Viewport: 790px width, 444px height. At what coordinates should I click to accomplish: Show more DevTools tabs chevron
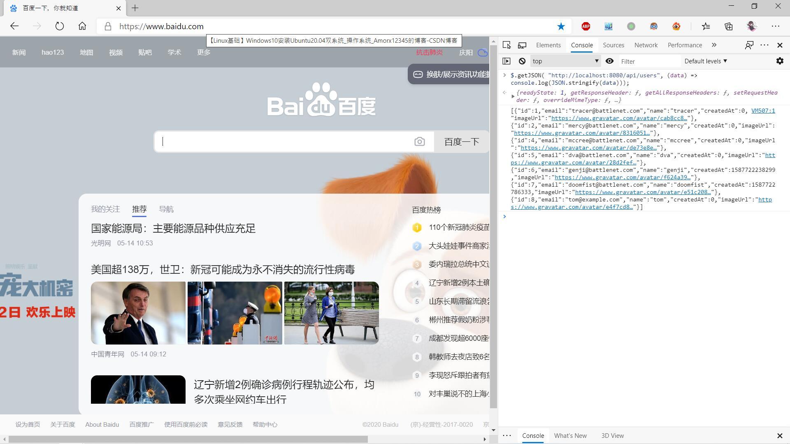point(714,45)
